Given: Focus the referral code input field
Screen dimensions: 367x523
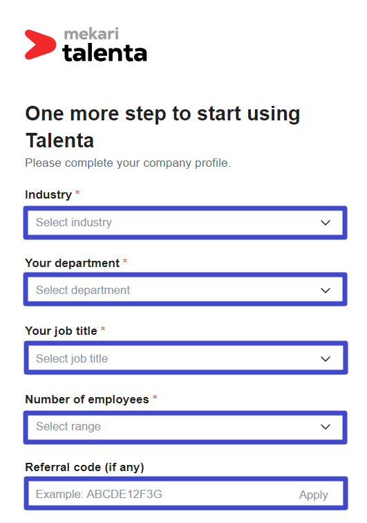Looking at the screenshot, I should pyautogui.click(x=160, y=494).
